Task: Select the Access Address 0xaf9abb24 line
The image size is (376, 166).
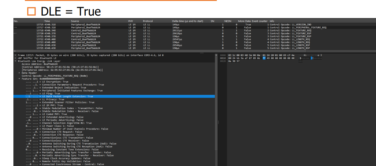Action: point(42,64)
